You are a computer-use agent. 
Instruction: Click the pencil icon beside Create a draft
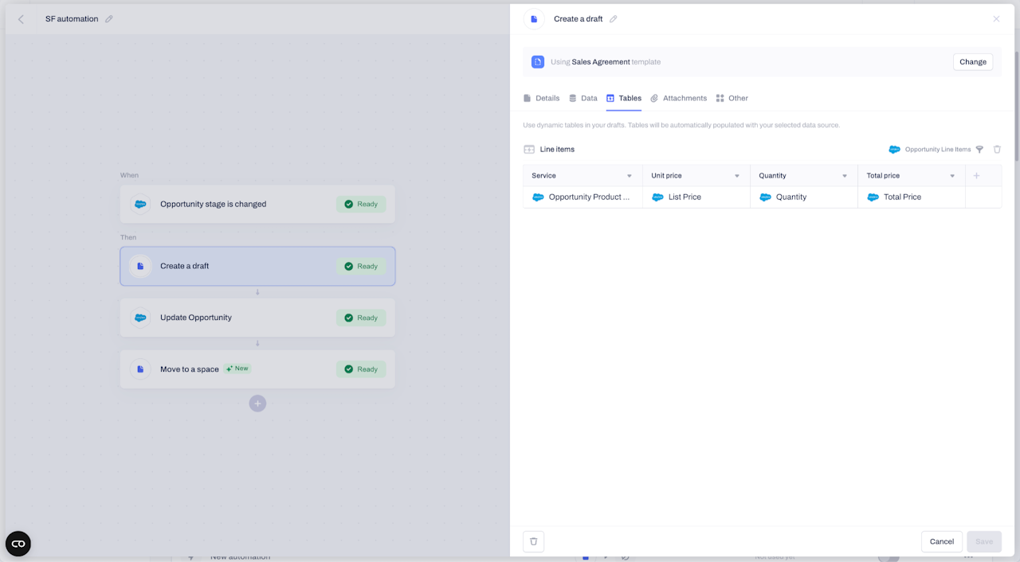[x=614, y=19]
